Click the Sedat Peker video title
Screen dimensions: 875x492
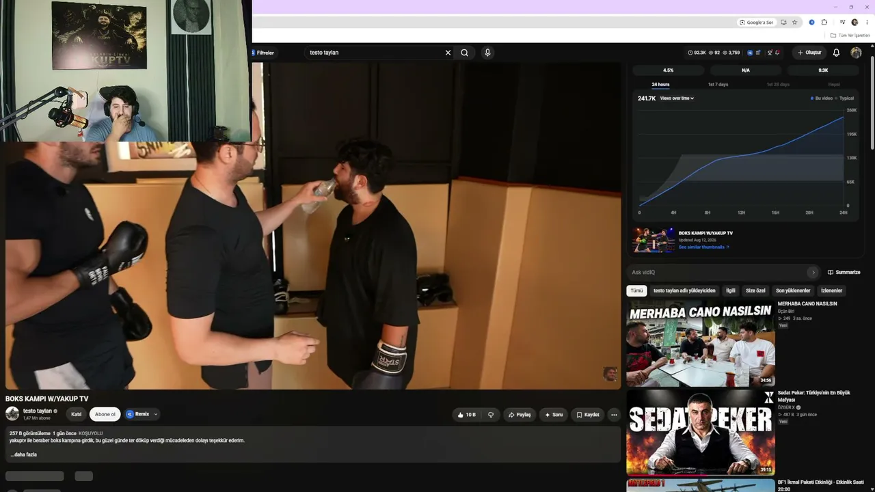(x=814, y=396)
